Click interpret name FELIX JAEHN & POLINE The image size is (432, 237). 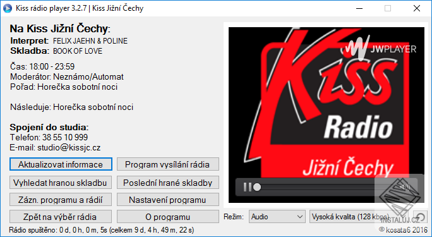[90, 41]
